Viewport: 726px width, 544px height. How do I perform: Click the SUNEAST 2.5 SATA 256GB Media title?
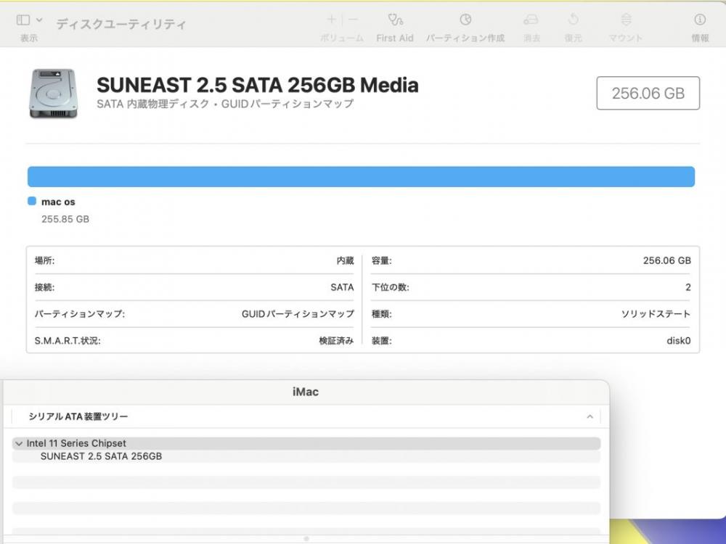click(258, 85)
